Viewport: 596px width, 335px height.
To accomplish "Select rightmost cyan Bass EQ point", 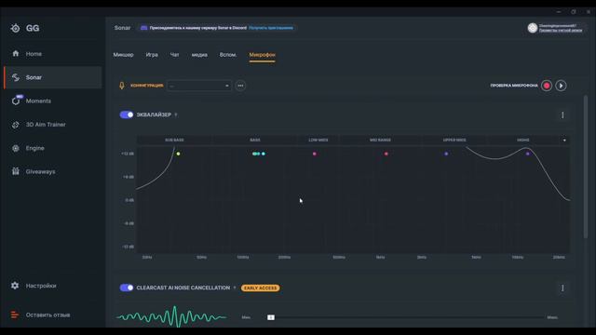I will point(263,154).
